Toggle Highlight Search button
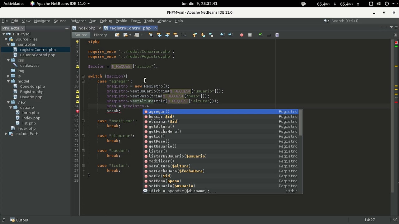Screen dimensions: 399x224 (175, 35)
